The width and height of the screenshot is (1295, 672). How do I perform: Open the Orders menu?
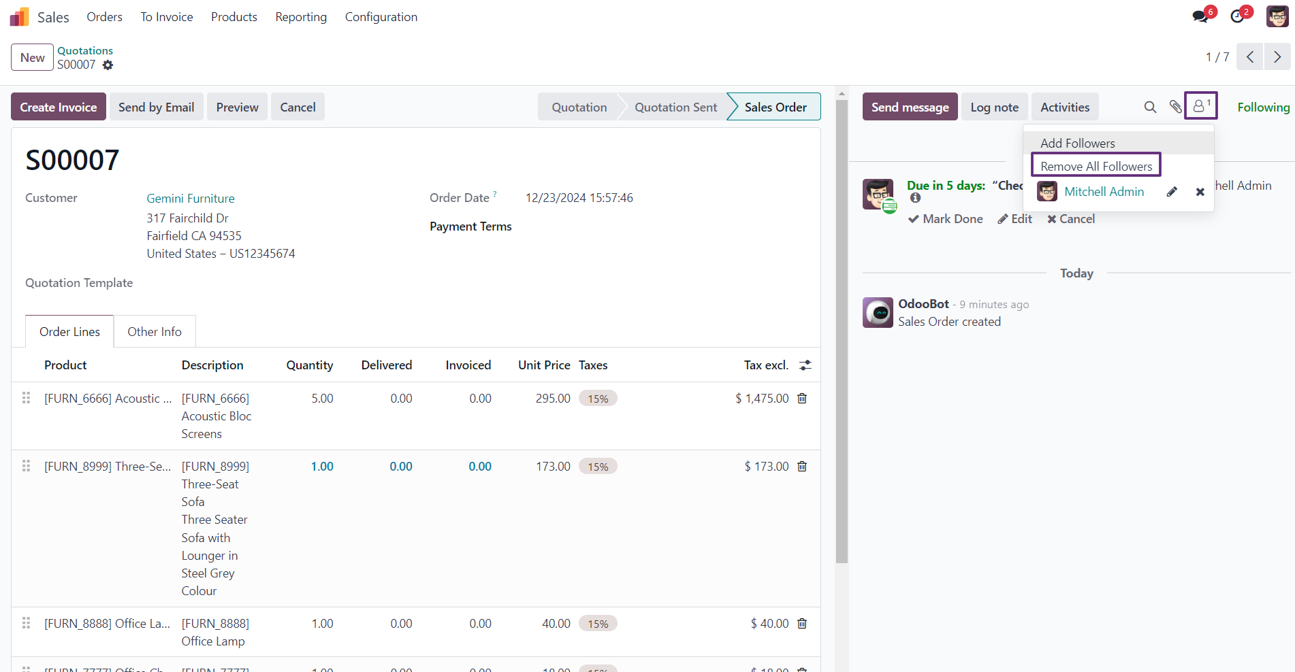[104, 17]
